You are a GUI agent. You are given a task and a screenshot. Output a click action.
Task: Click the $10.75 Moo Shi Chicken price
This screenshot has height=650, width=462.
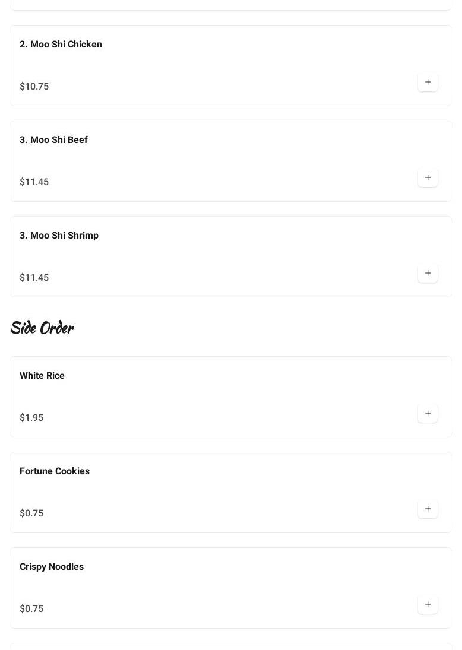click(34, 87)
